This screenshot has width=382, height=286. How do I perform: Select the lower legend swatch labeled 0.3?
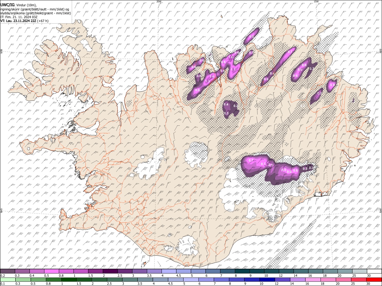click(23, 279)
